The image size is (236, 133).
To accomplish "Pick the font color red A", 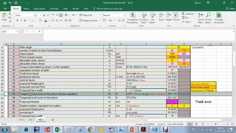I will [x=46, y=21].
